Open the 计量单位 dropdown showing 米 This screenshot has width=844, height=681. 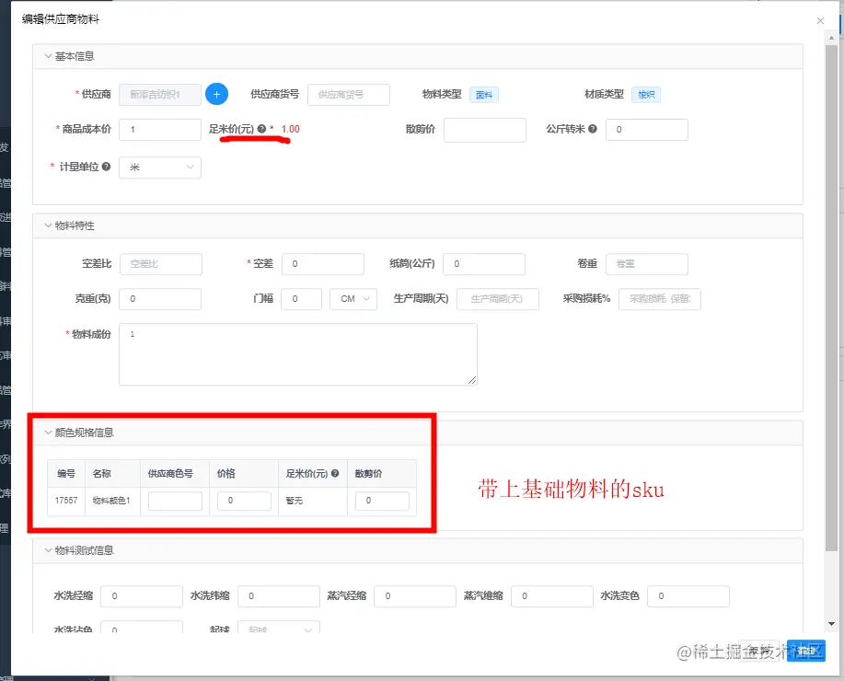click(160, 167)
